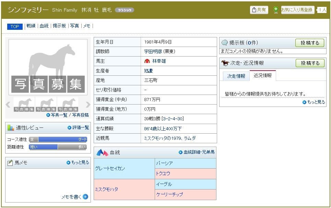This screenshot has width=331, height=208.
Task: Click the 871万円 earnings value
Action: pyautogui.click(x=152, y=100)
